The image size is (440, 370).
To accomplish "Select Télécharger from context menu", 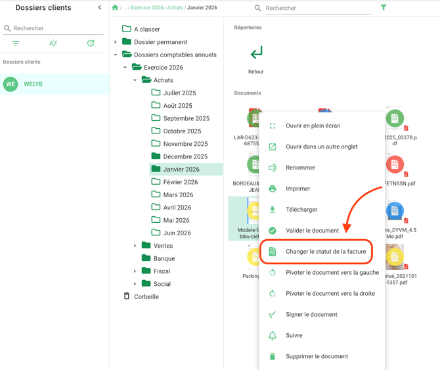I will pyautogui.click(x=301, y=210).
